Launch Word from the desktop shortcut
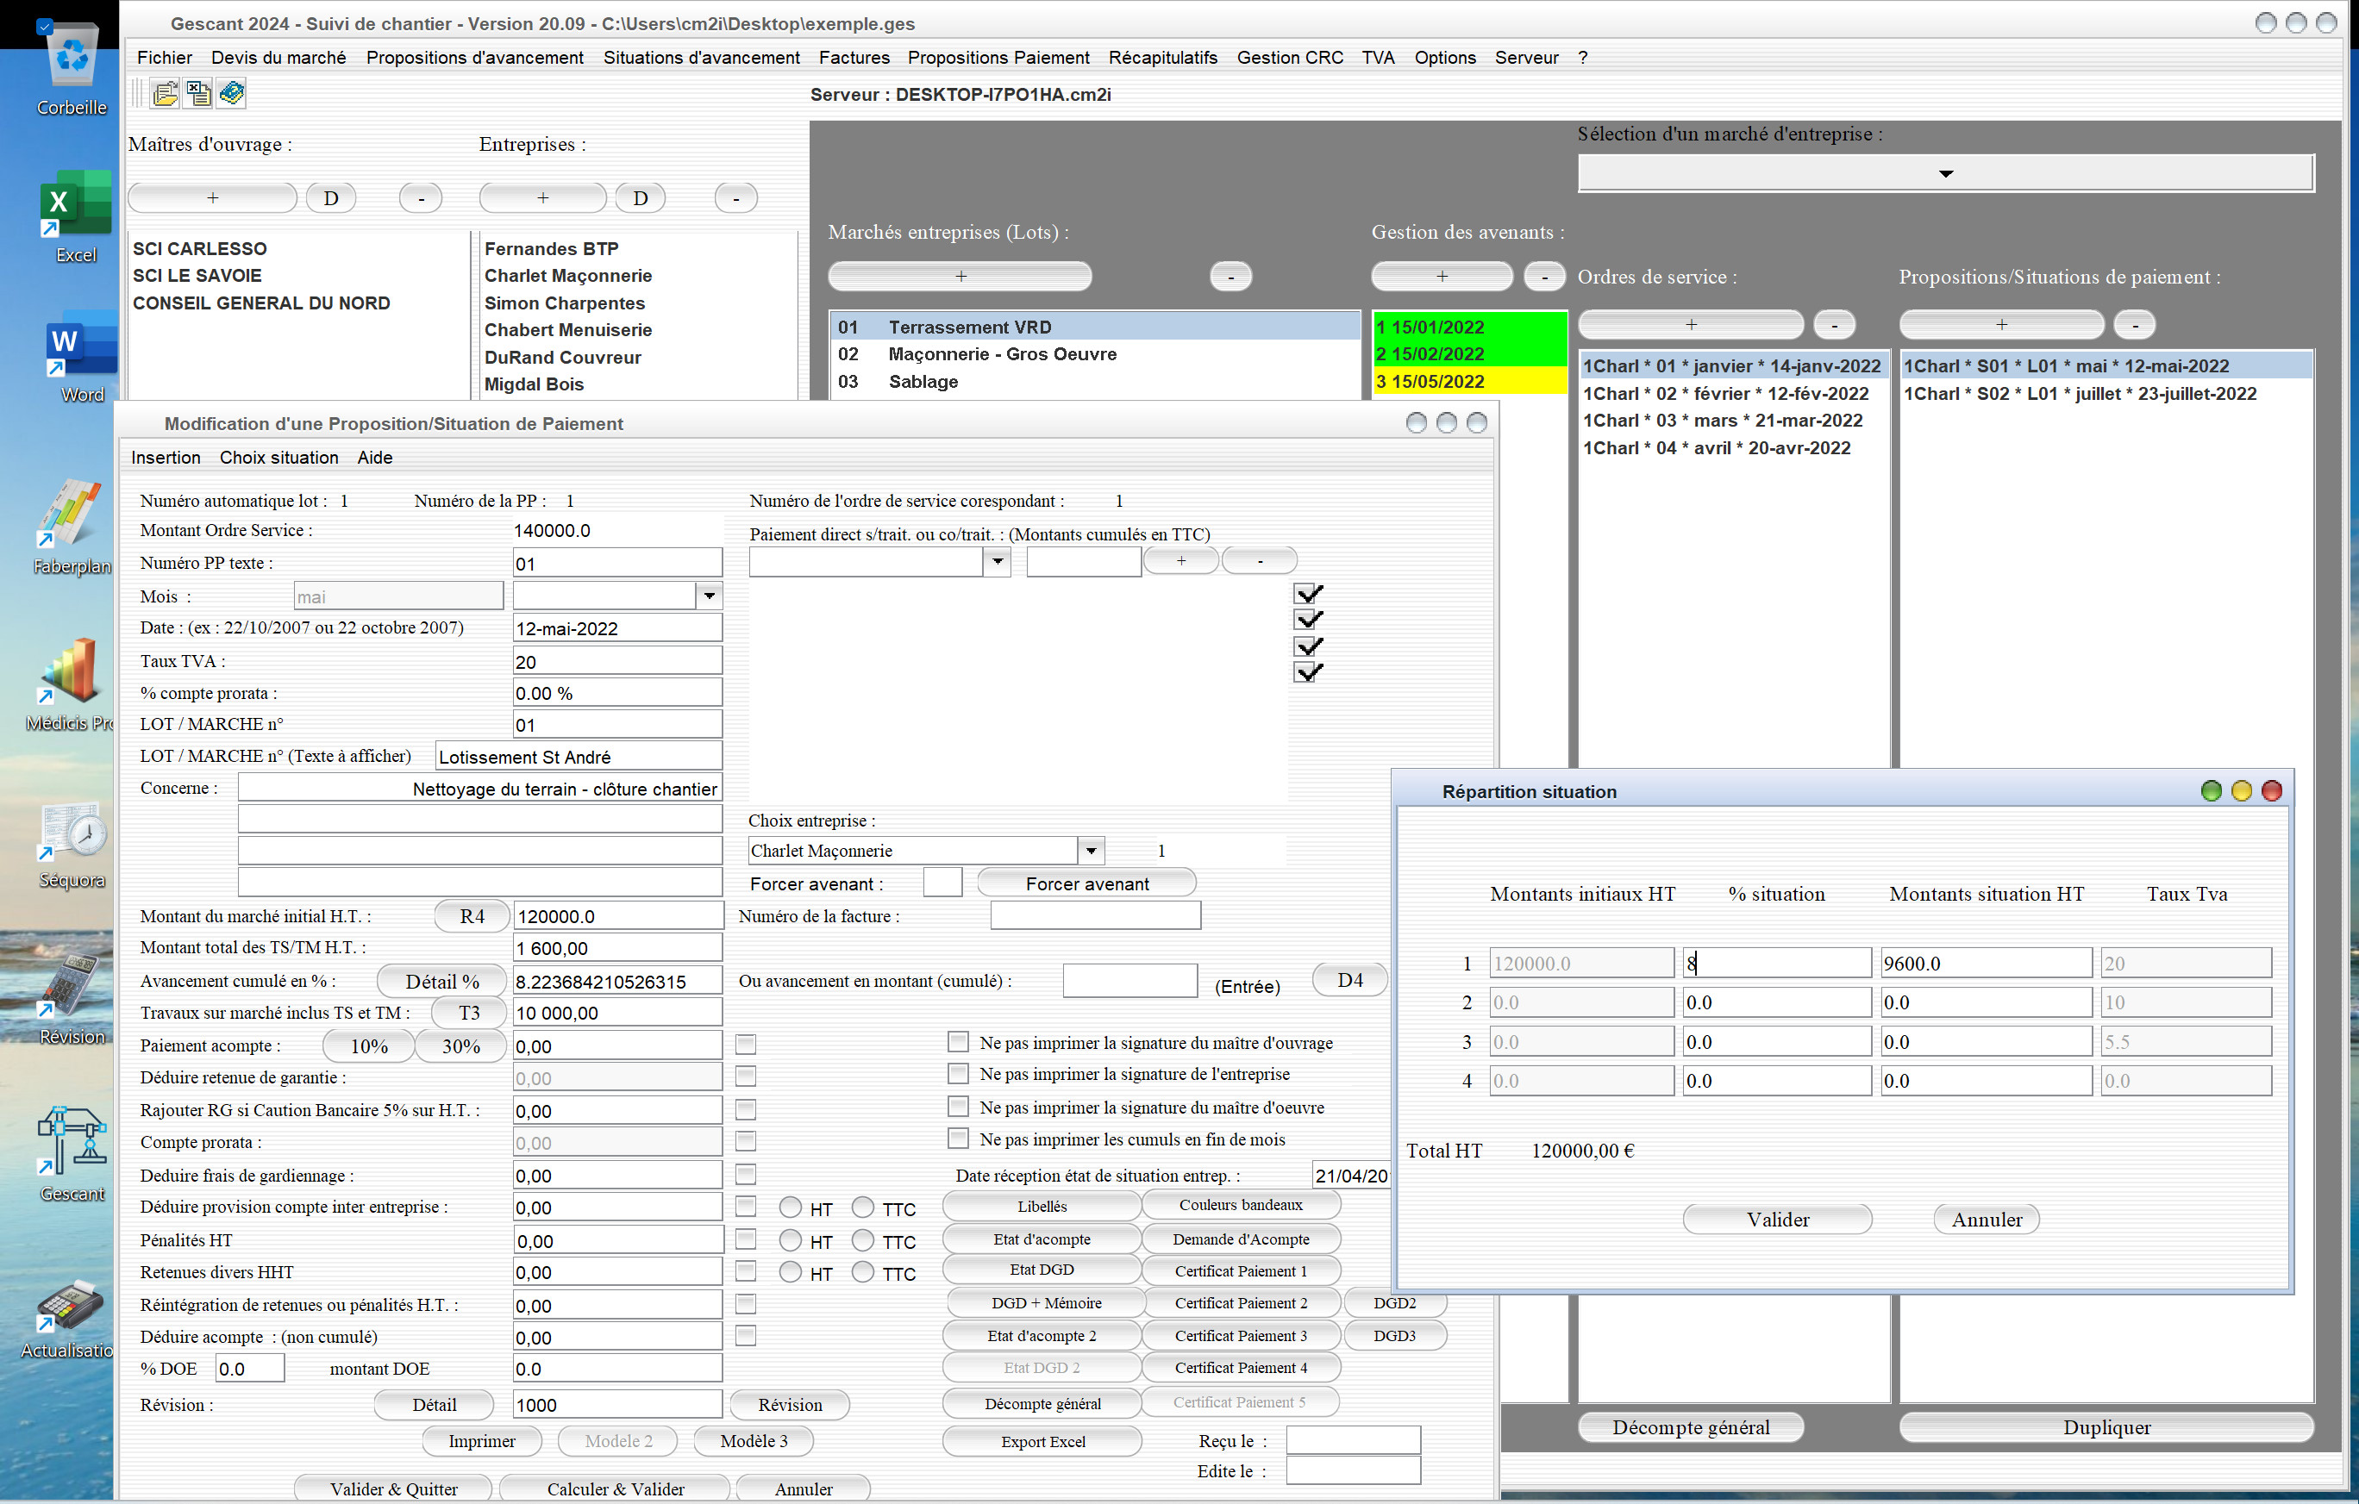This screenshot has height=1504, width=2359. click(x=80, y=357)
